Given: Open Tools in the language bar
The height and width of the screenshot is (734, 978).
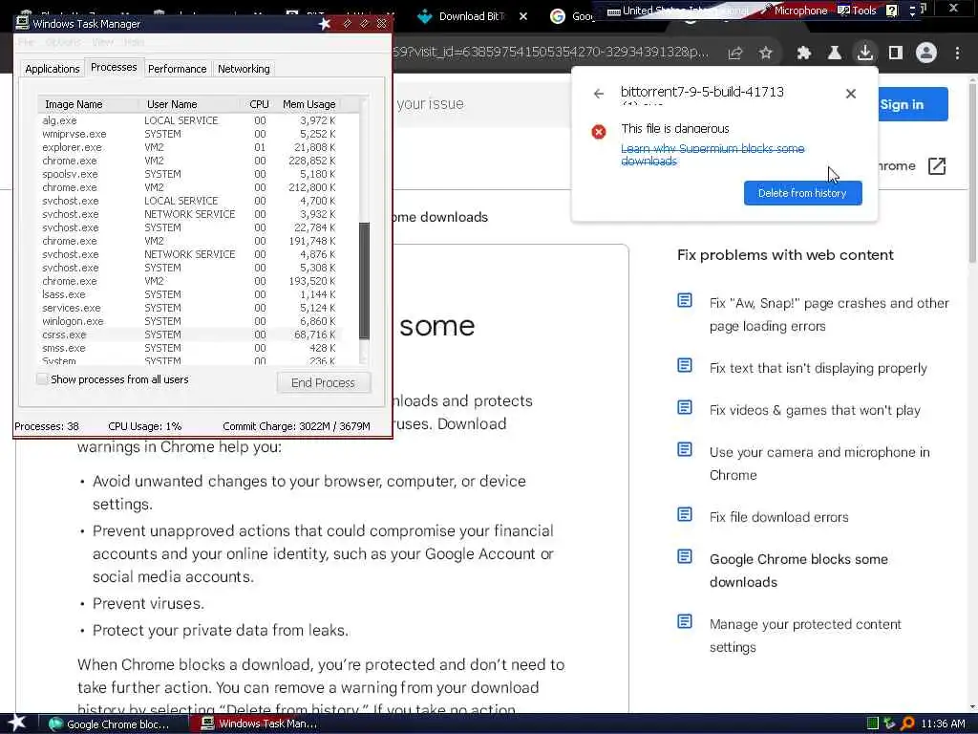Looking at the screenshot, I should [x=857, y=10].
